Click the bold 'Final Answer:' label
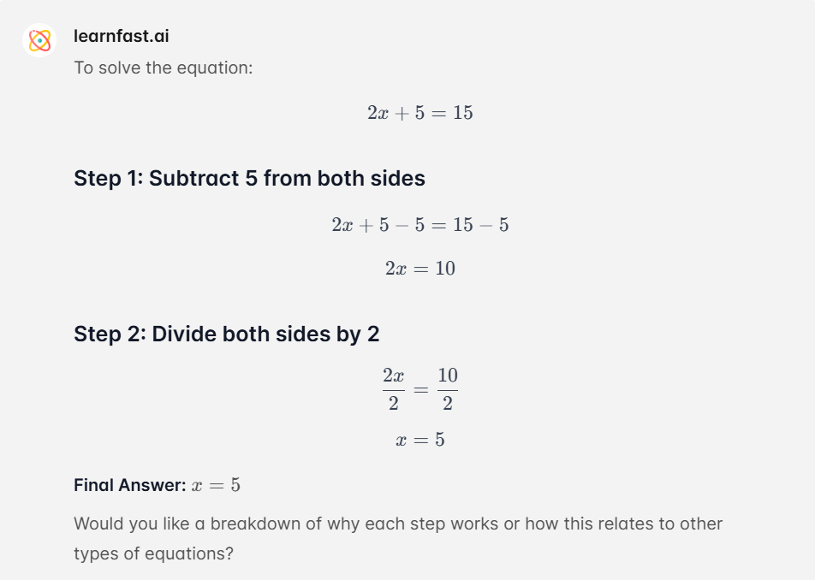The width and height of the screenshot is (815, 580). coord(130,485)
